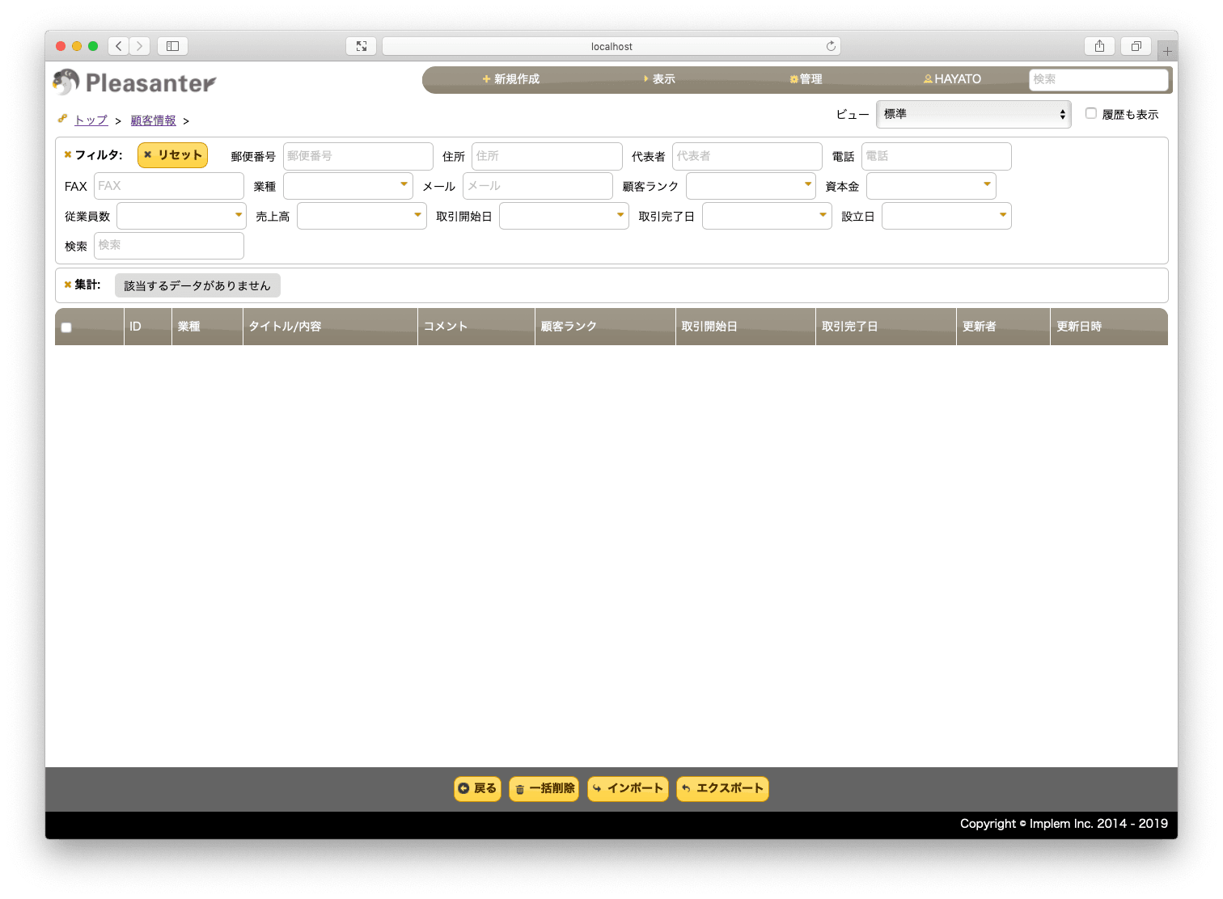This screenshot has height=899, width=1223.
Task: Focus the 郵便番号 filter field
Action: click(358, 156)
